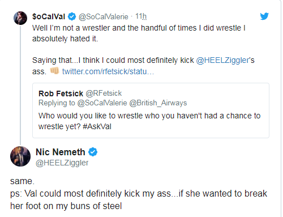Click the fist emoji in tweet

pos(54,71)
